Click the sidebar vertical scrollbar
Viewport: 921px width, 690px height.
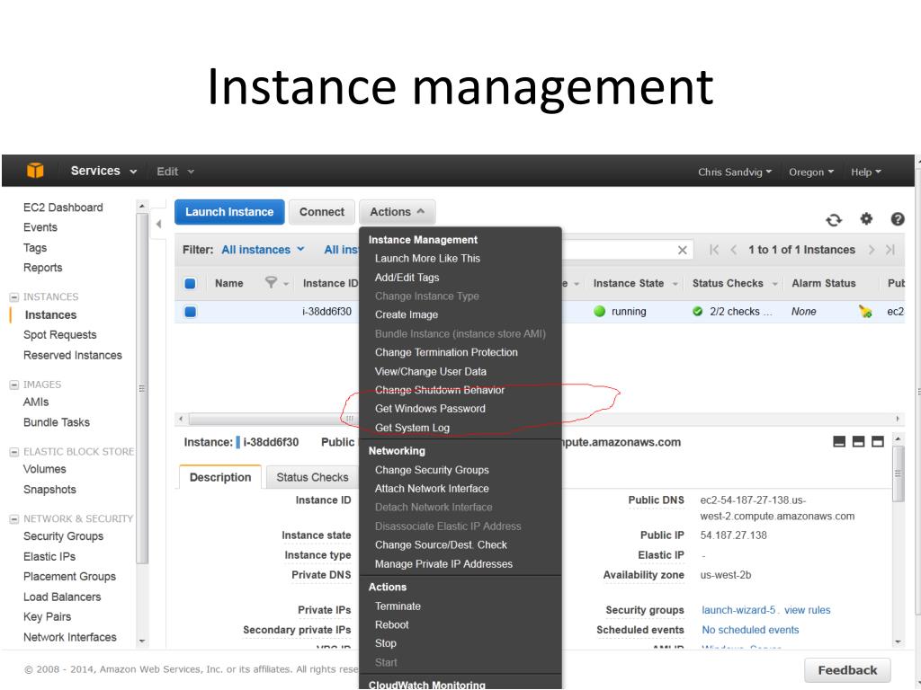tap(141, 388)
